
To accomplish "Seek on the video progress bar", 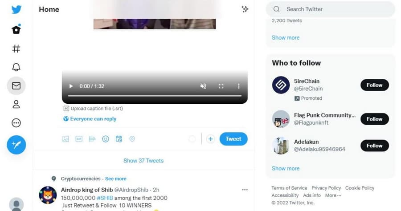I will [x=154, y=96].
